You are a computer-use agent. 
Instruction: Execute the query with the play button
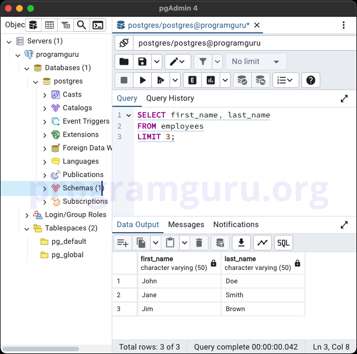point(142,80)
